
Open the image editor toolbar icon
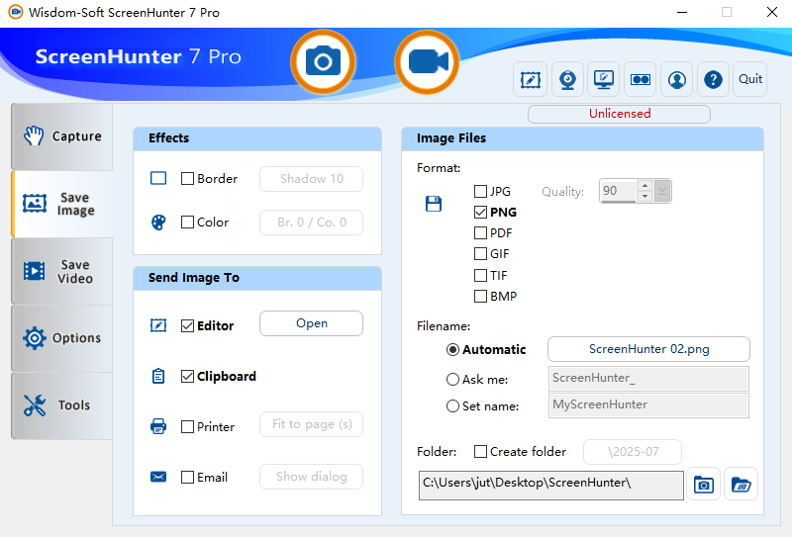531,79
